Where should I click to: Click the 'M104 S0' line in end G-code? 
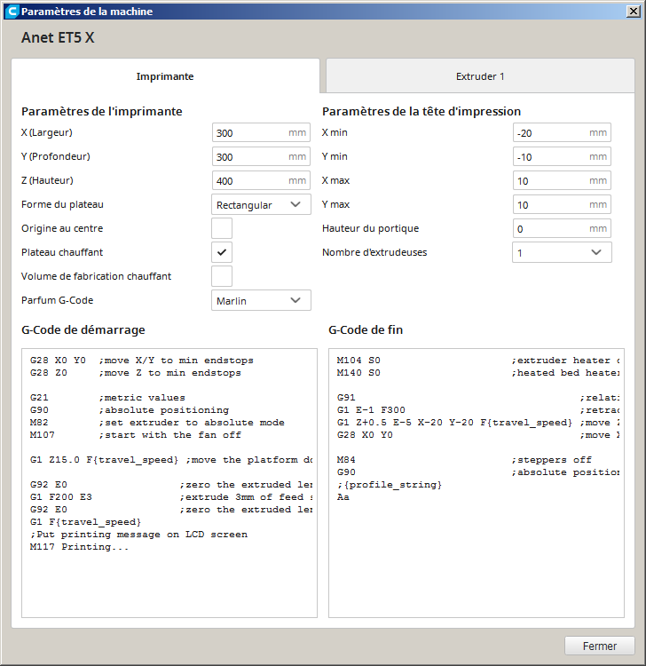tap(477, 361)
